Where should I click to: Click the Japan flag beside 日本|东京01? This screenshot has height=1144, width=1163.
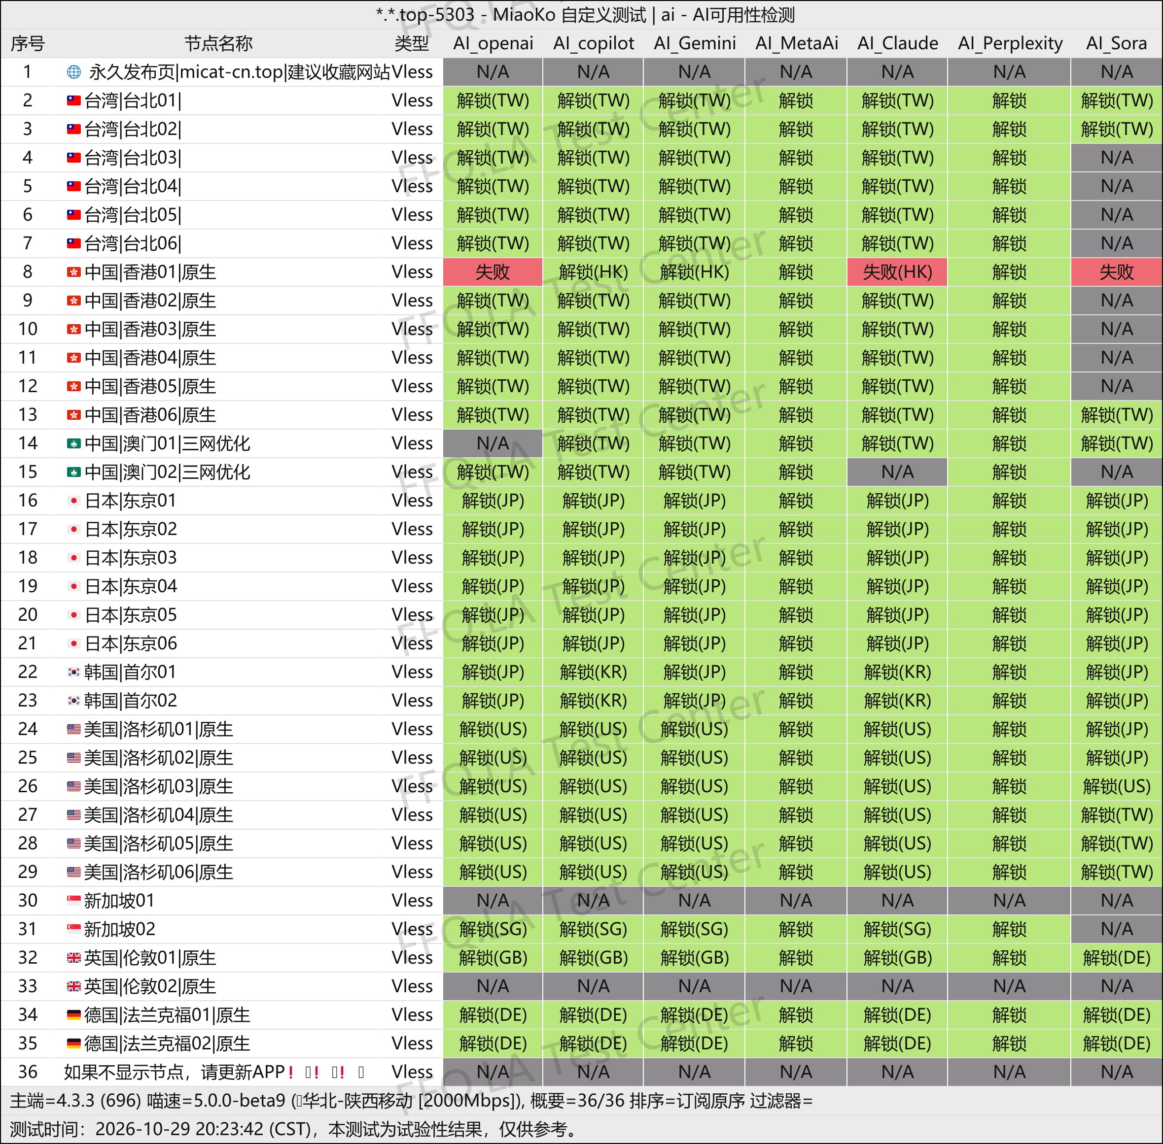point(73,501)
